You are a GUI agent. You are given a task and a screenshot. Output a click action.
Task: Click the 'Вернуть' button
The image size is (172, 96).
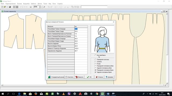(x=80, y=77)
